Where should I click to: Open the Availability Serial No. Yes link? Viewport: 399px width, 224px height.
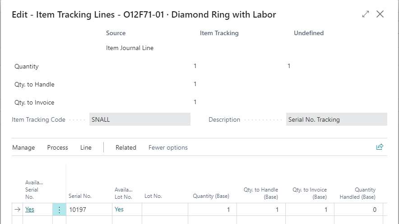30,209
